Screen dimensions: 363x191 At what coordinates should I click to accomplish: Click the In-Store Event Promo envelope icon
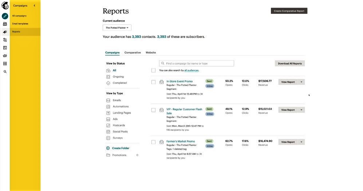click(x=162, y=82)
